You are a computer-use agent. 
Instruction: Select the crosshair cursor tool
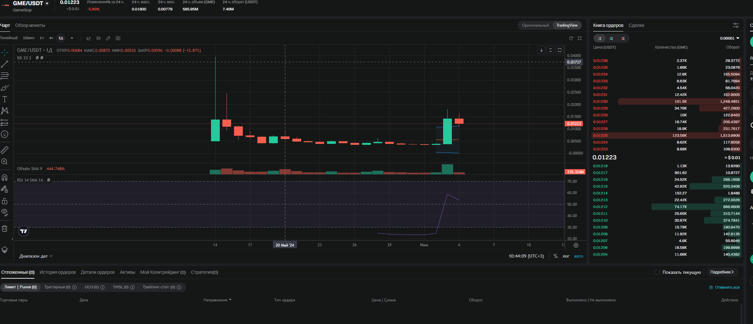point(5,52)
